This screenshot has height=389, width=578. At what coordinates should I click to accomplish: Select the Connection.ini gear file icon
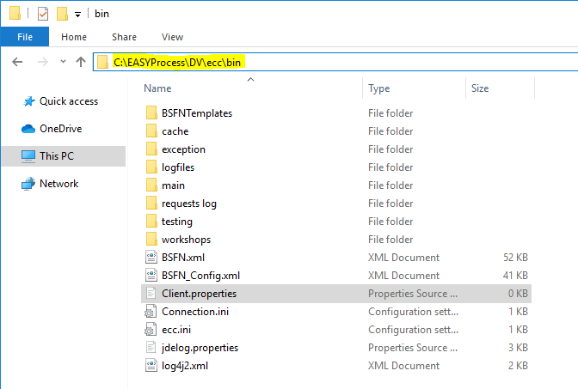click(x=150, y=312)
